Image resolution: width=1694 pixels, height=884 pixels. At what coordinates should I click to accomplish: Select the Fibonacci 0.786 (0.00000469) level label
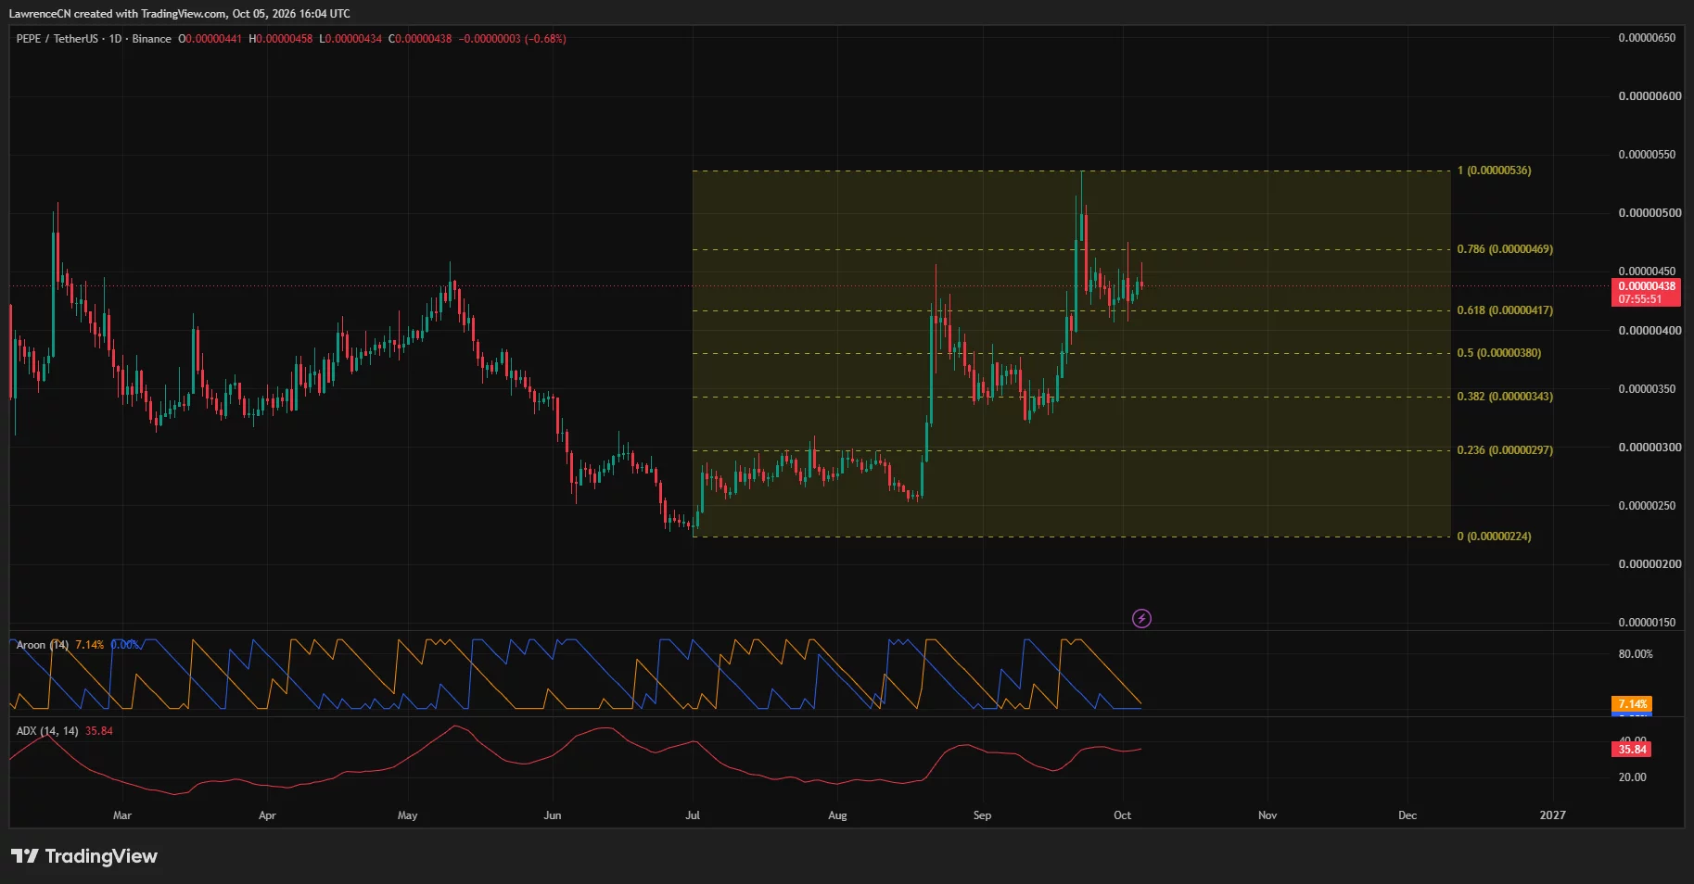(1505, 249)
